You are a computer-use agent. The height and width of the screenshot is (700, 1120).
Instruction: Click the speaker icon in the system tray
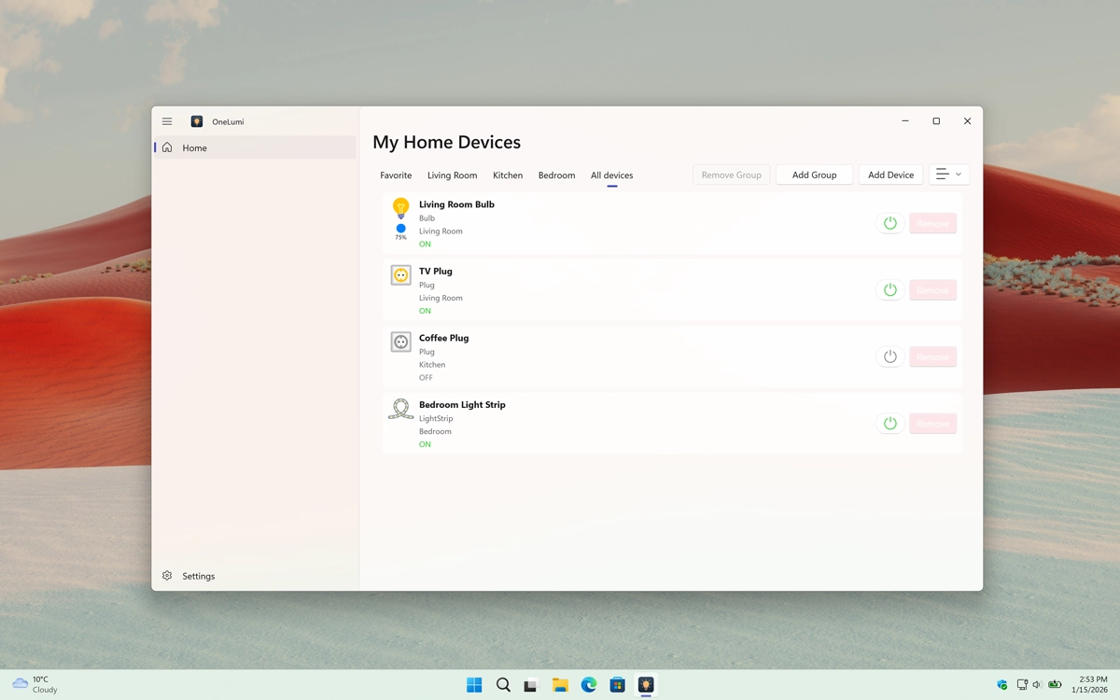[1036, 684]
